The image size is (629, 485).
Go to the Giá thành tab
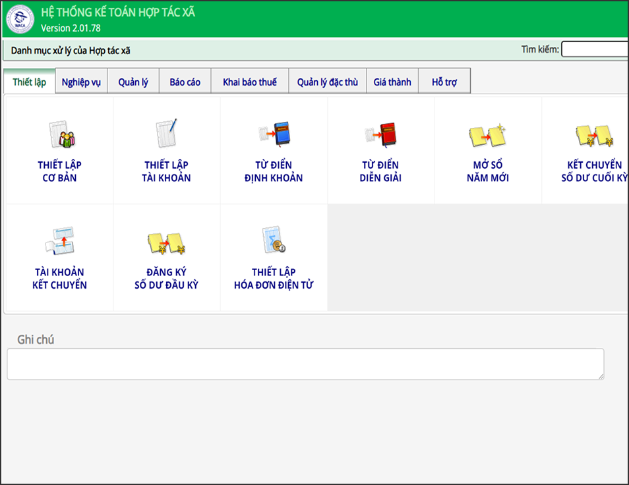click(392, 82)
